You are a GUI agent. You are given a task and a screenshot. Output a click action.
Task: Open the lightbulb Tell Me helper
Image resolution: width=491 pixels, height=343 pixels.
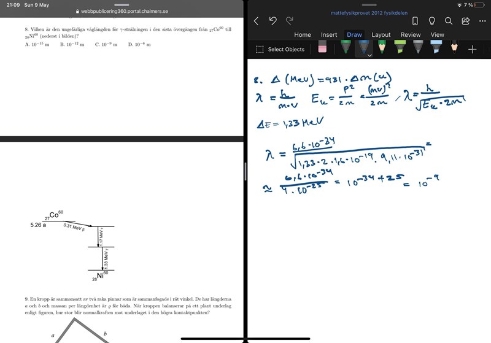(432, 21)
